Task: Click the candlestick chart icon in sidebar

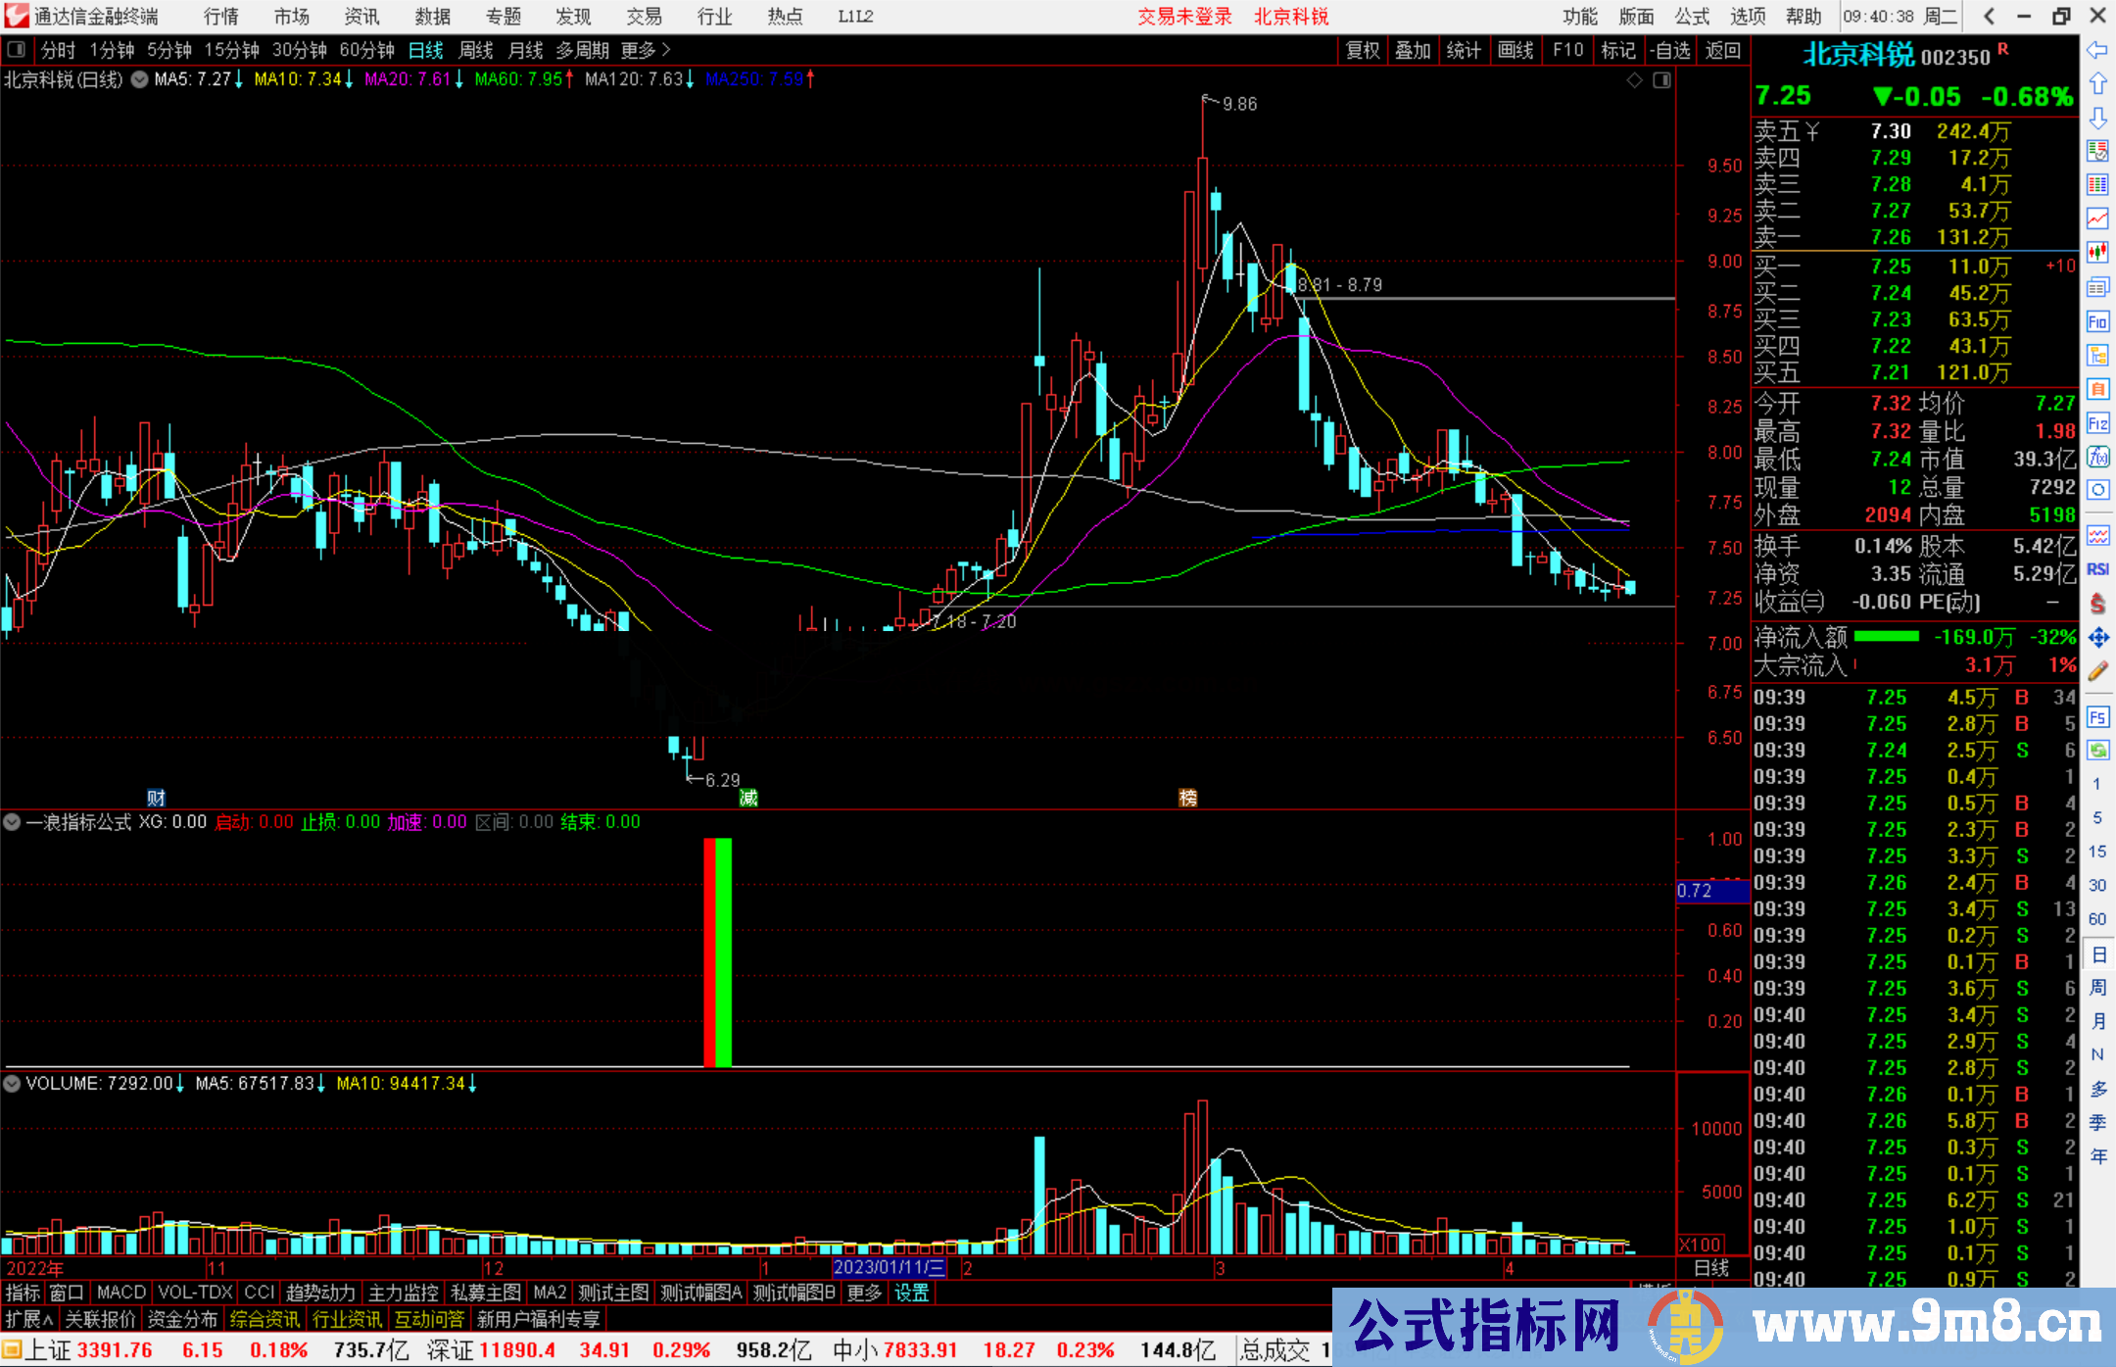Action: click(2097, 253)
